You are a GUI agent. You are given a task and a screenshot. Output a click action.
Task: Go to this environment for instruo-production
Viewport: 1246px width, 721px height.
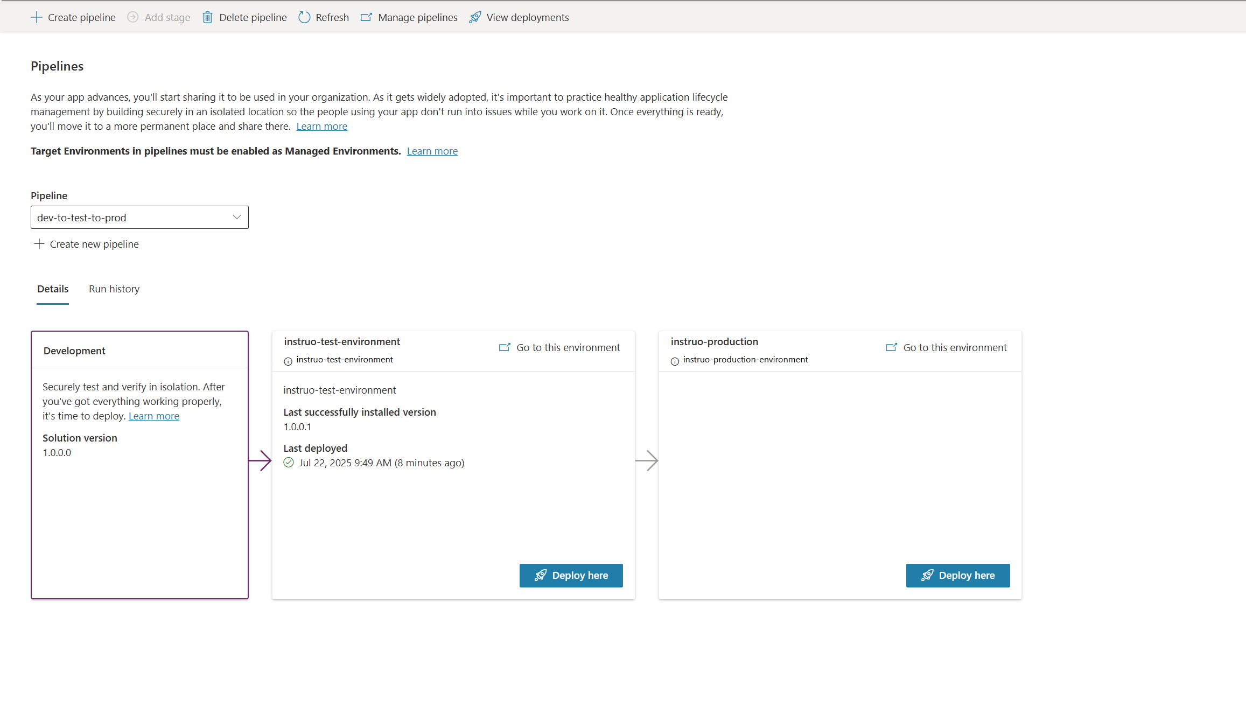click(x=946, y=348)
